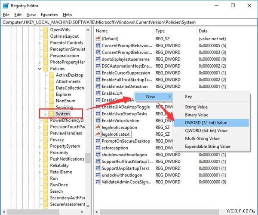Screen dimensions: 258x215
Task: Click the string icon beside legalnoticecaption
Action: pyautogui.click(x=98, y=127)
